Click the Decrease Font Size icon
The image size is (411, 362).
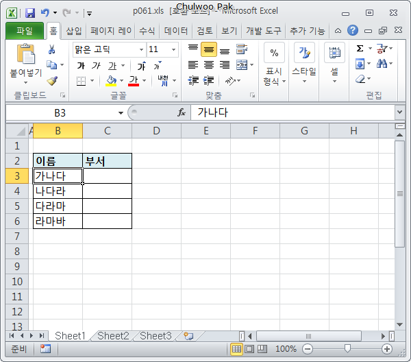click(x=158, y=66)
